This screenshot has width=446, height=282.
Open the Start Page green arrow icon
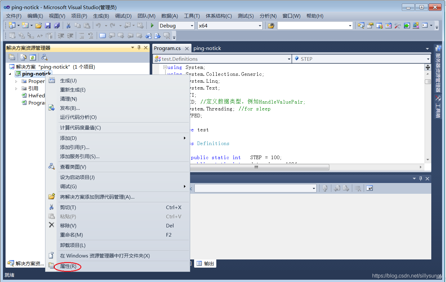pos(406,25)
